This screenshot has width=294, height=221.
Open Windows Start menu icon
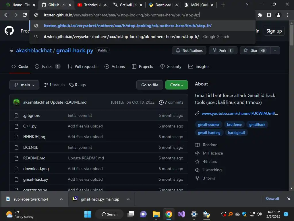(x=88, y=214)
